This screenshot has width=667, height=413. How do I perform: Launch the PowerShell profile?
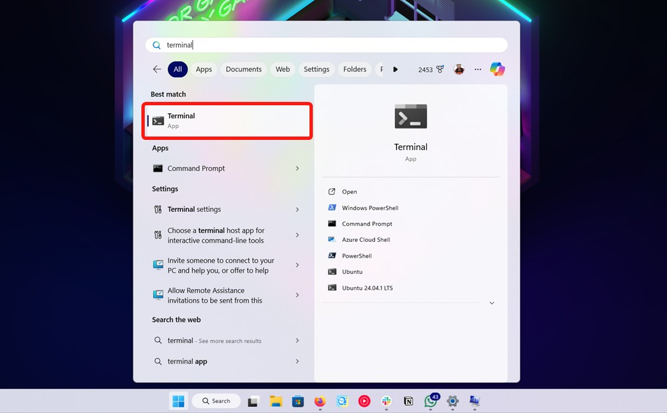350,256
